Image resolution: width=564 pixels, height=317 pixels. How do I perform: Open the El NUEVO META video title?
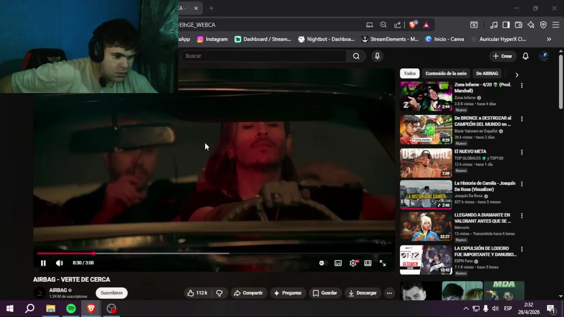coord(470,151)
